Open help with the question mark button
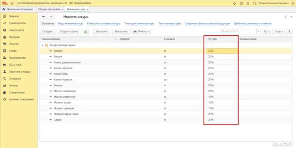This screenshot has width=296, height=148. (x=289, y=31)
